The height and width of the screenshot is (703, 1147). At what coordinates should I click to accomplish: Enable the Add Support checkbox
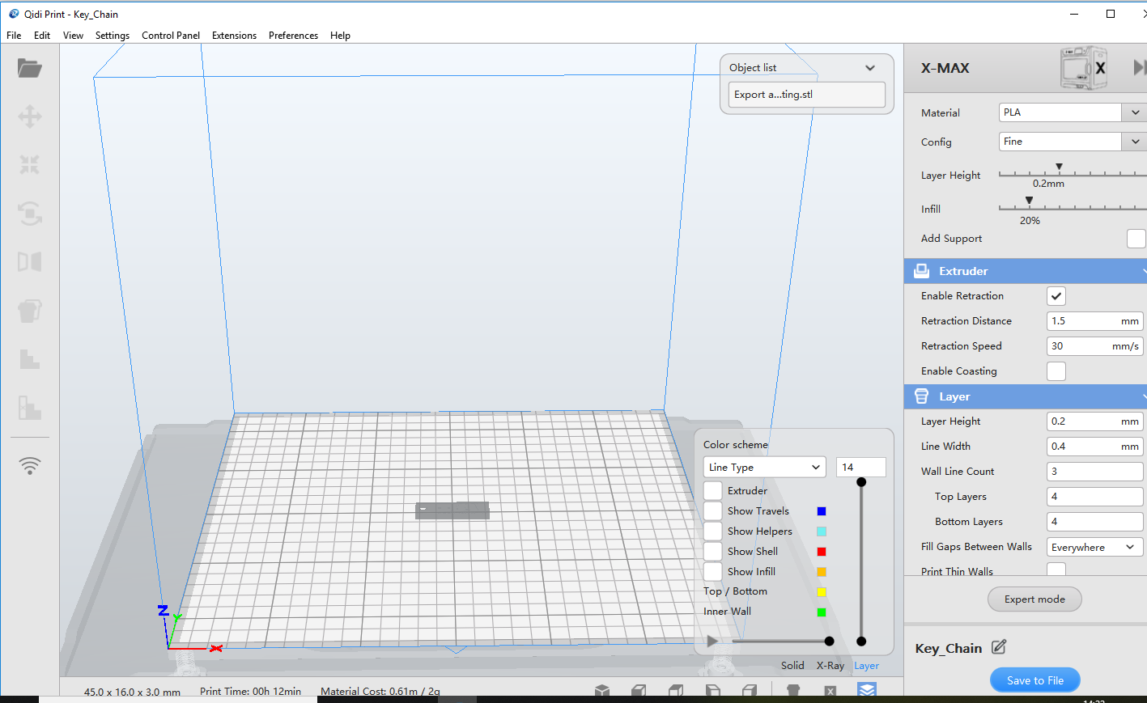[1136, 239]
